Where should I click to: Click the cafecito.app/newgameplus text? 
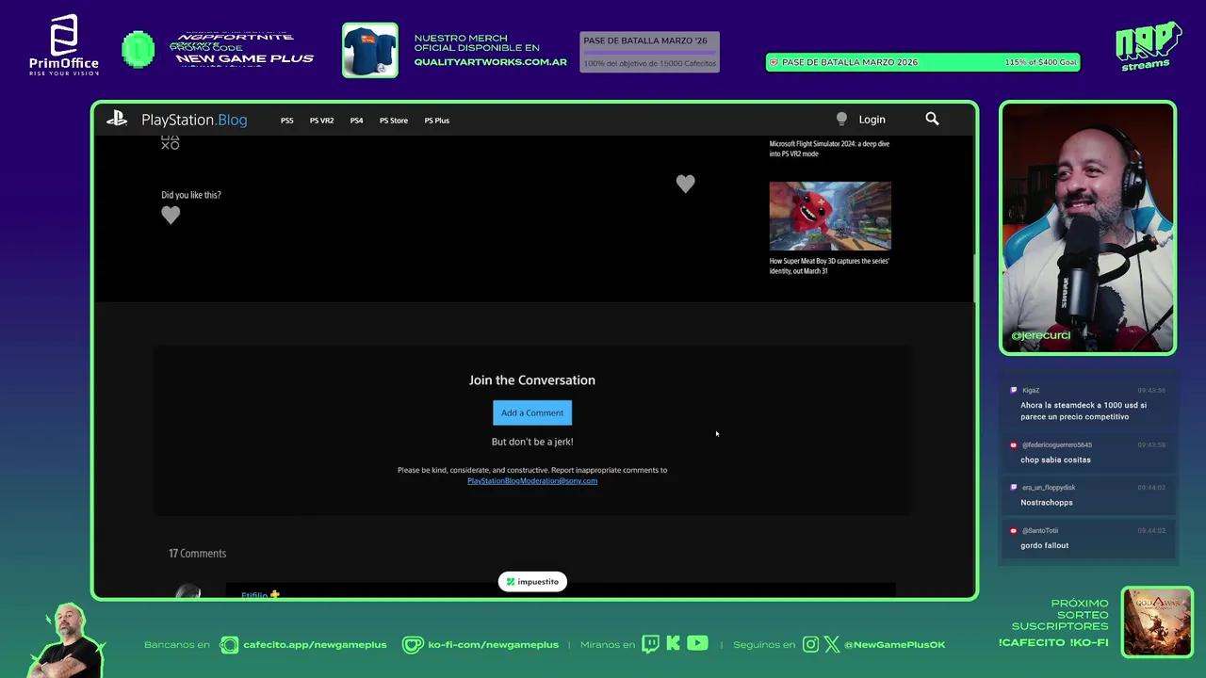pos(315,645)
